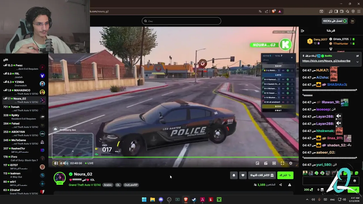Open the Brave Wallet icon
363x204 pixels.
click(342, 11)
